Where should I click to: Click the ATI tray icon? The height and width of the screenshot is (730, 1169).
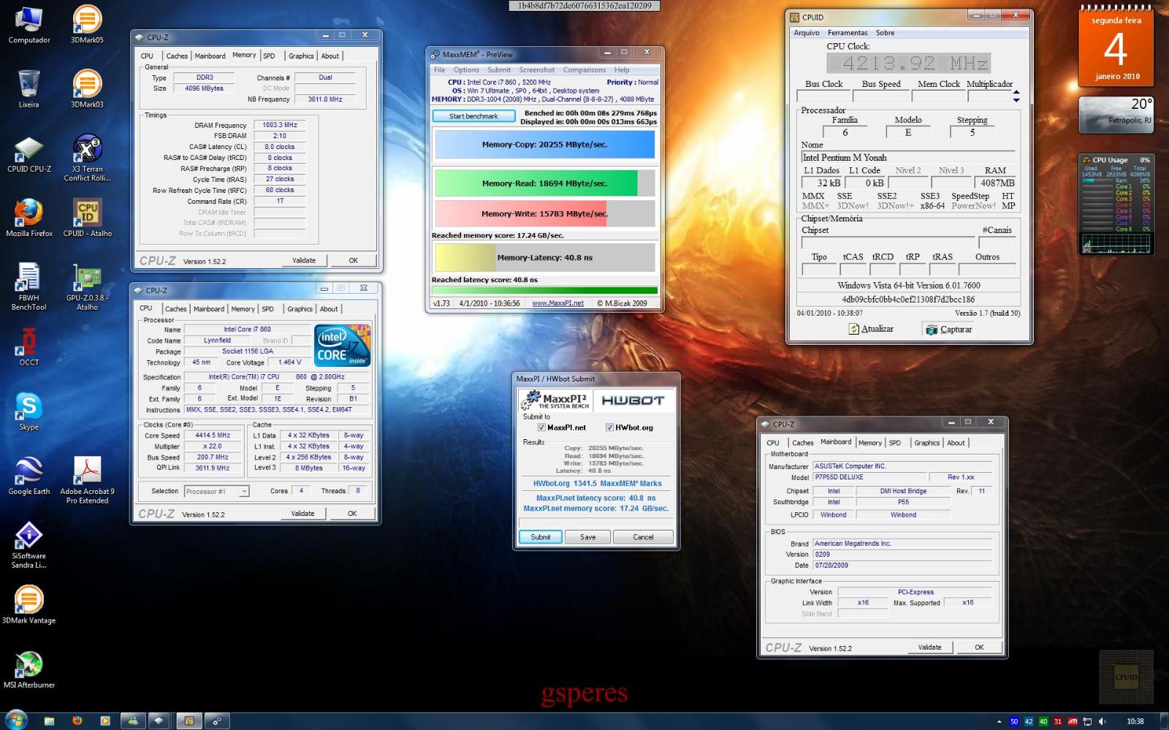tap(1073, 721)
